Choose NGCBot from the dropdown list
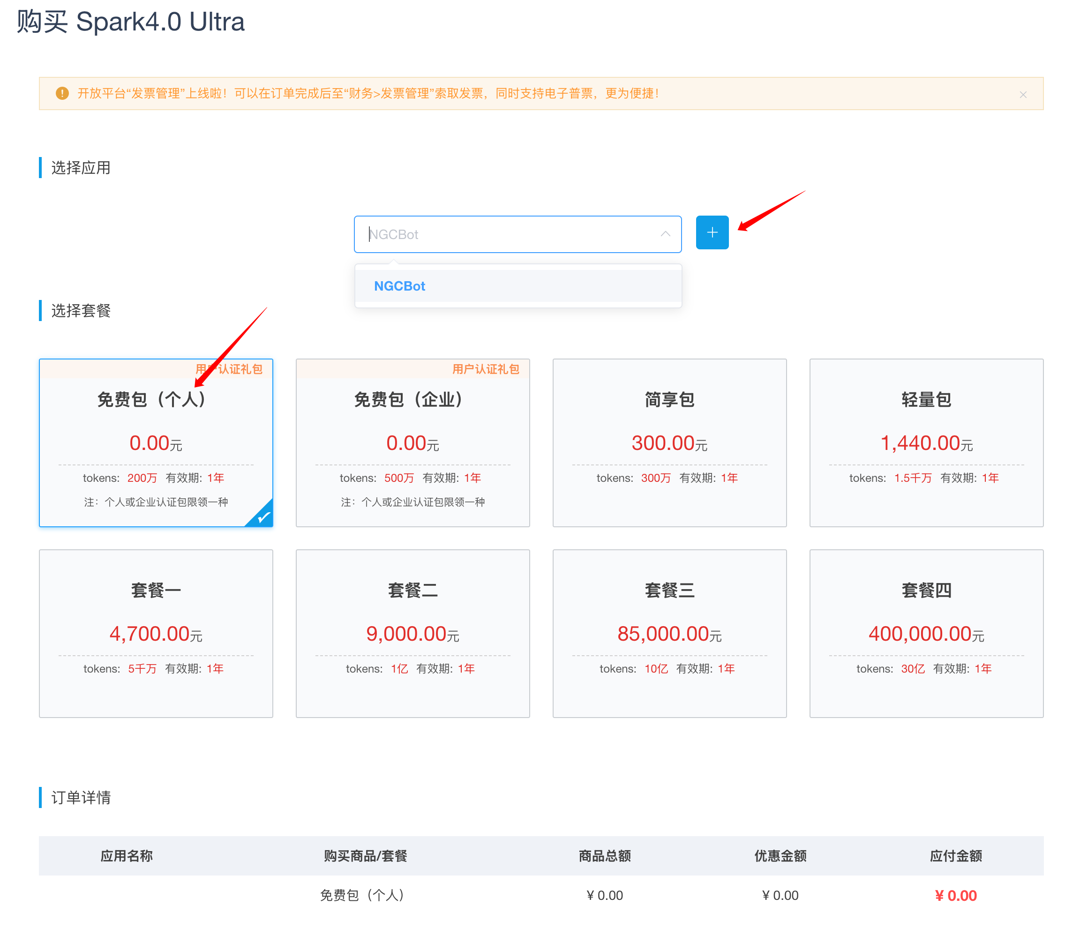Image resolution: width=1080 pixels, height=928 pixels. [x=400, y=286]
